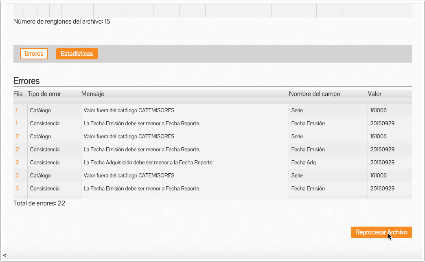Click row link 2 of the Fecha Emisión error
This screenshot has width=425, height=262.
17,149
